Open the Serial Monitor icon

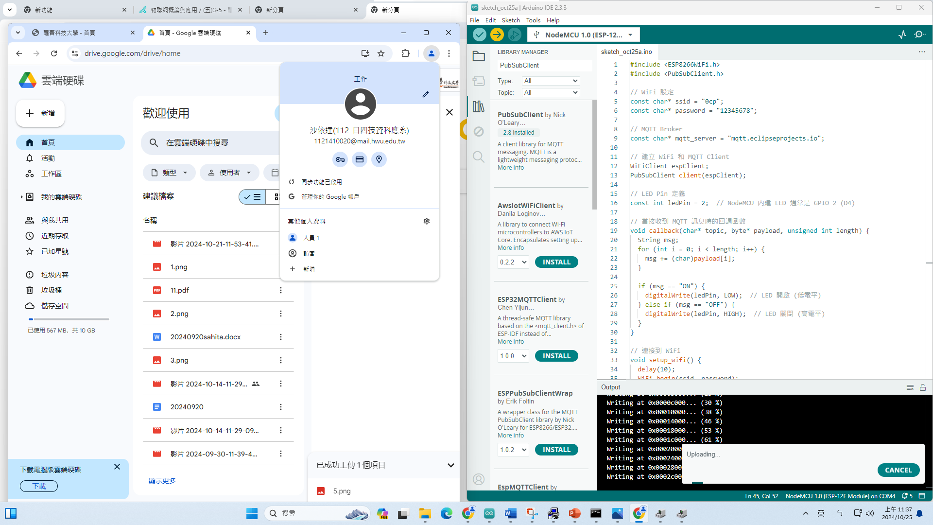(919, 35)
